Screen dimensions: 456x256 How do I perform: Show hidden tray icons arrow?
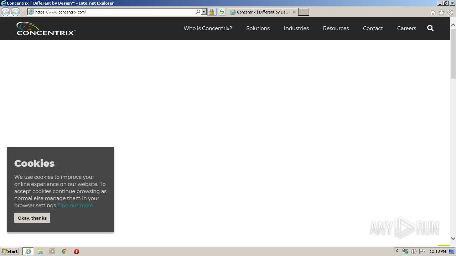coord(397,251)
